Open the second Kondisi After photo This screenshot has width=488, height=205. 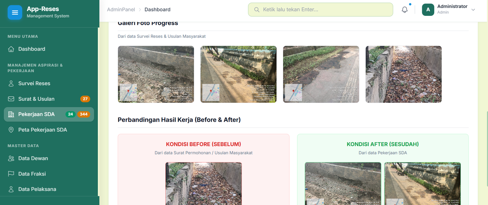[x=422, y=184]
